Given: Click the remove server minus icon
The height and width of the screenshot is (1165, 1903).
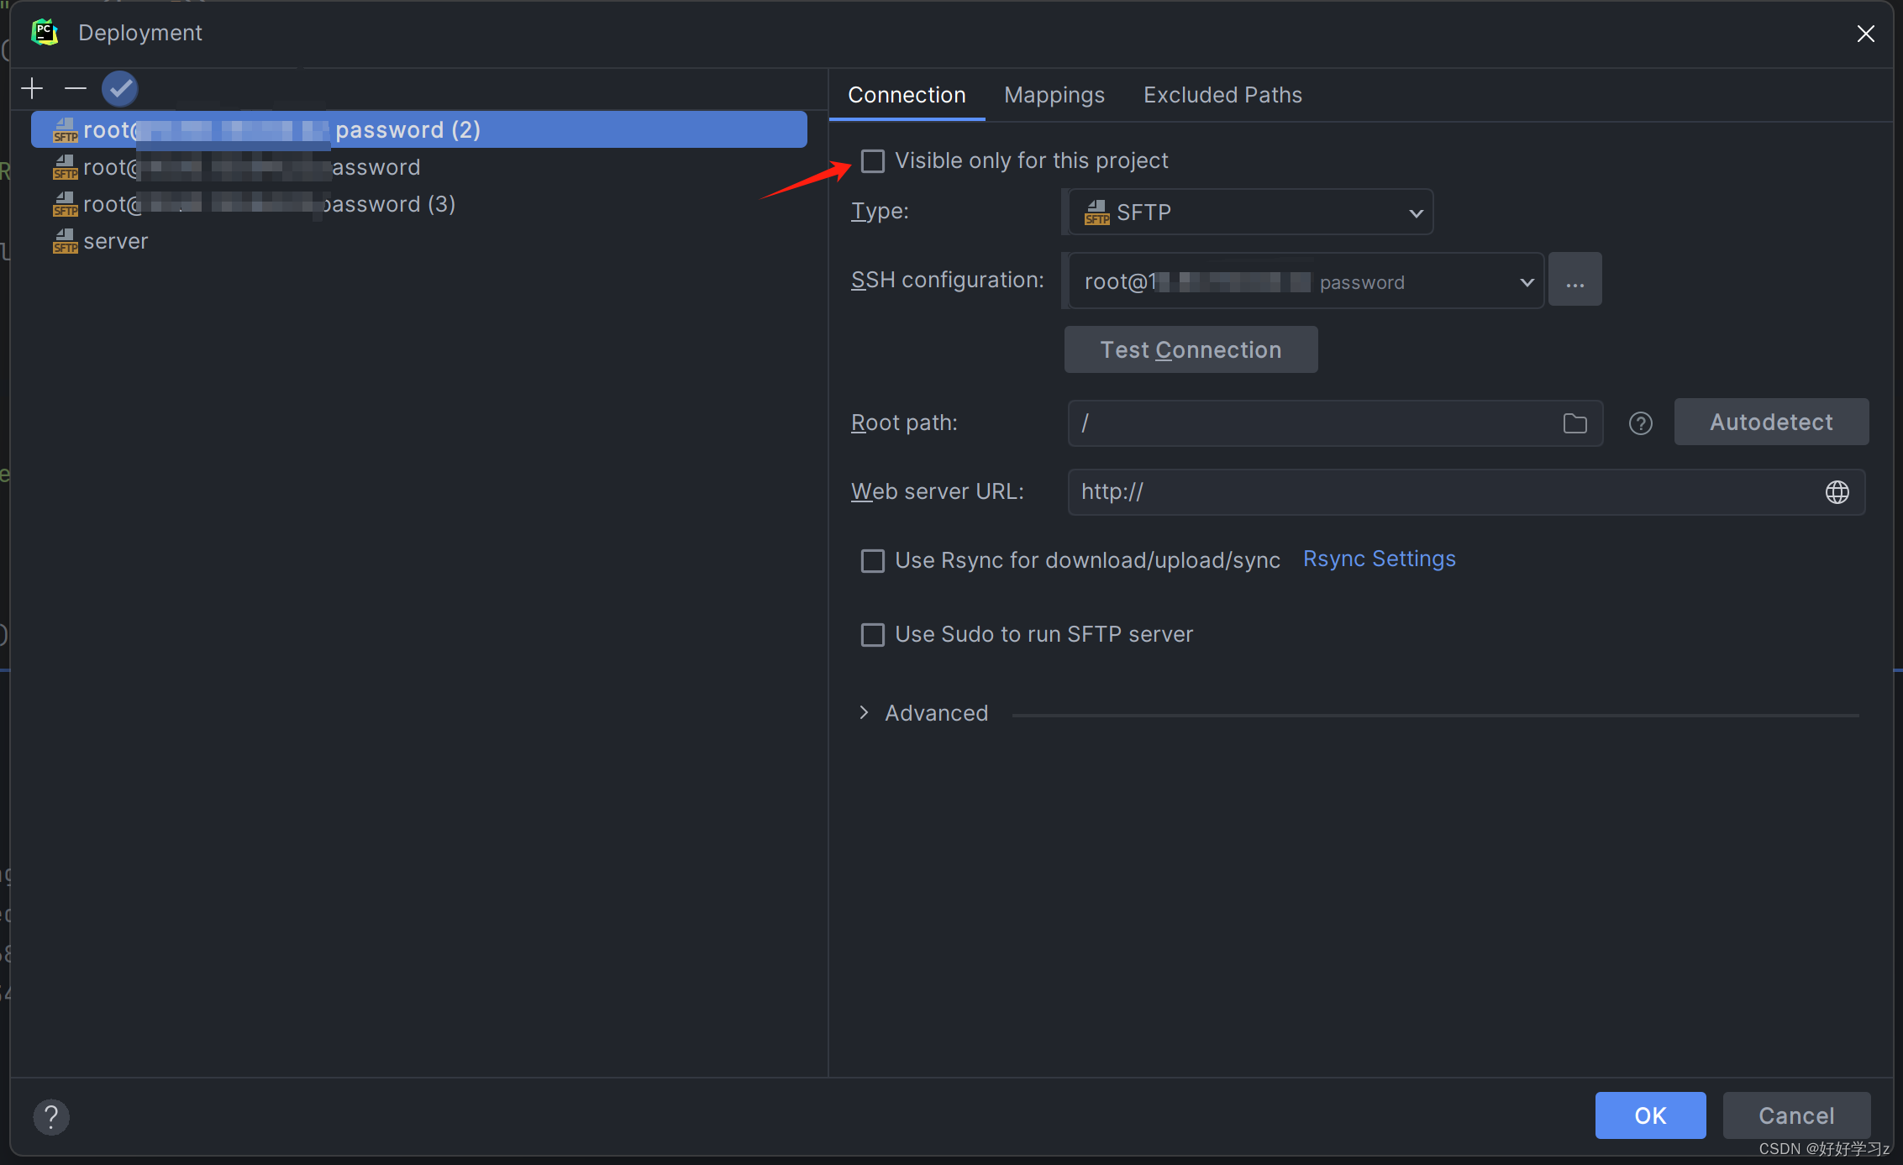Looking at the screenshot, I should coord(76,88).
